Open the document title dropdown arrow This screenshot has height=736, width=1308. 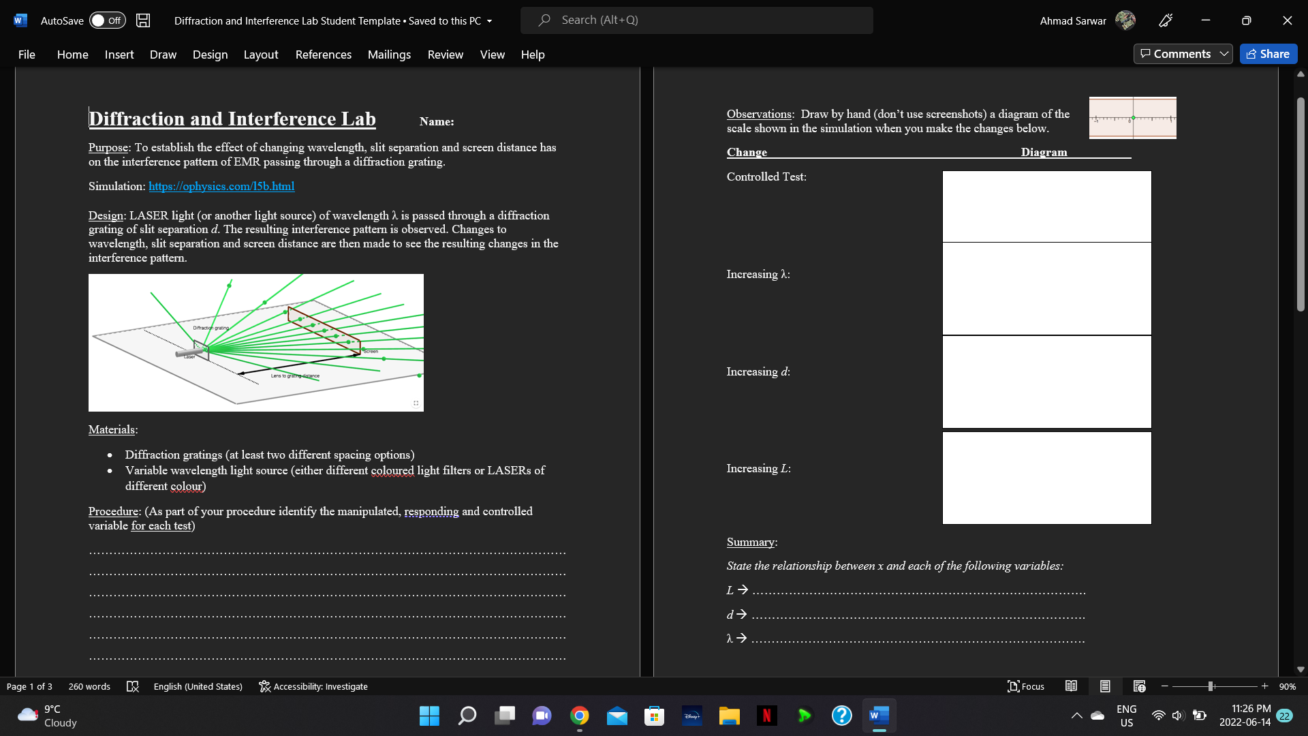pos(489,21)
